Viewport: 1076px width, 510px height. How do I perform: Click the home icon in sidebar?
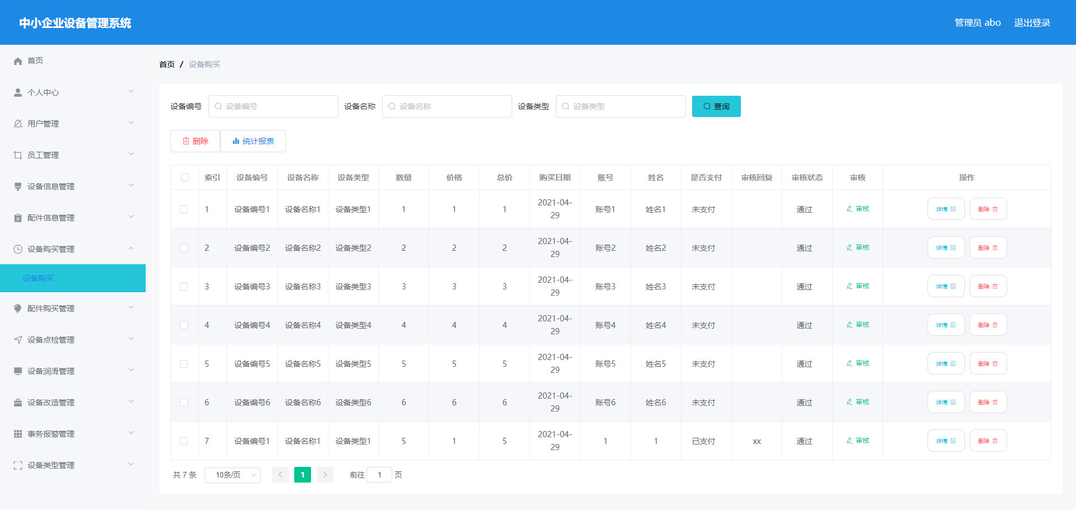18,61
